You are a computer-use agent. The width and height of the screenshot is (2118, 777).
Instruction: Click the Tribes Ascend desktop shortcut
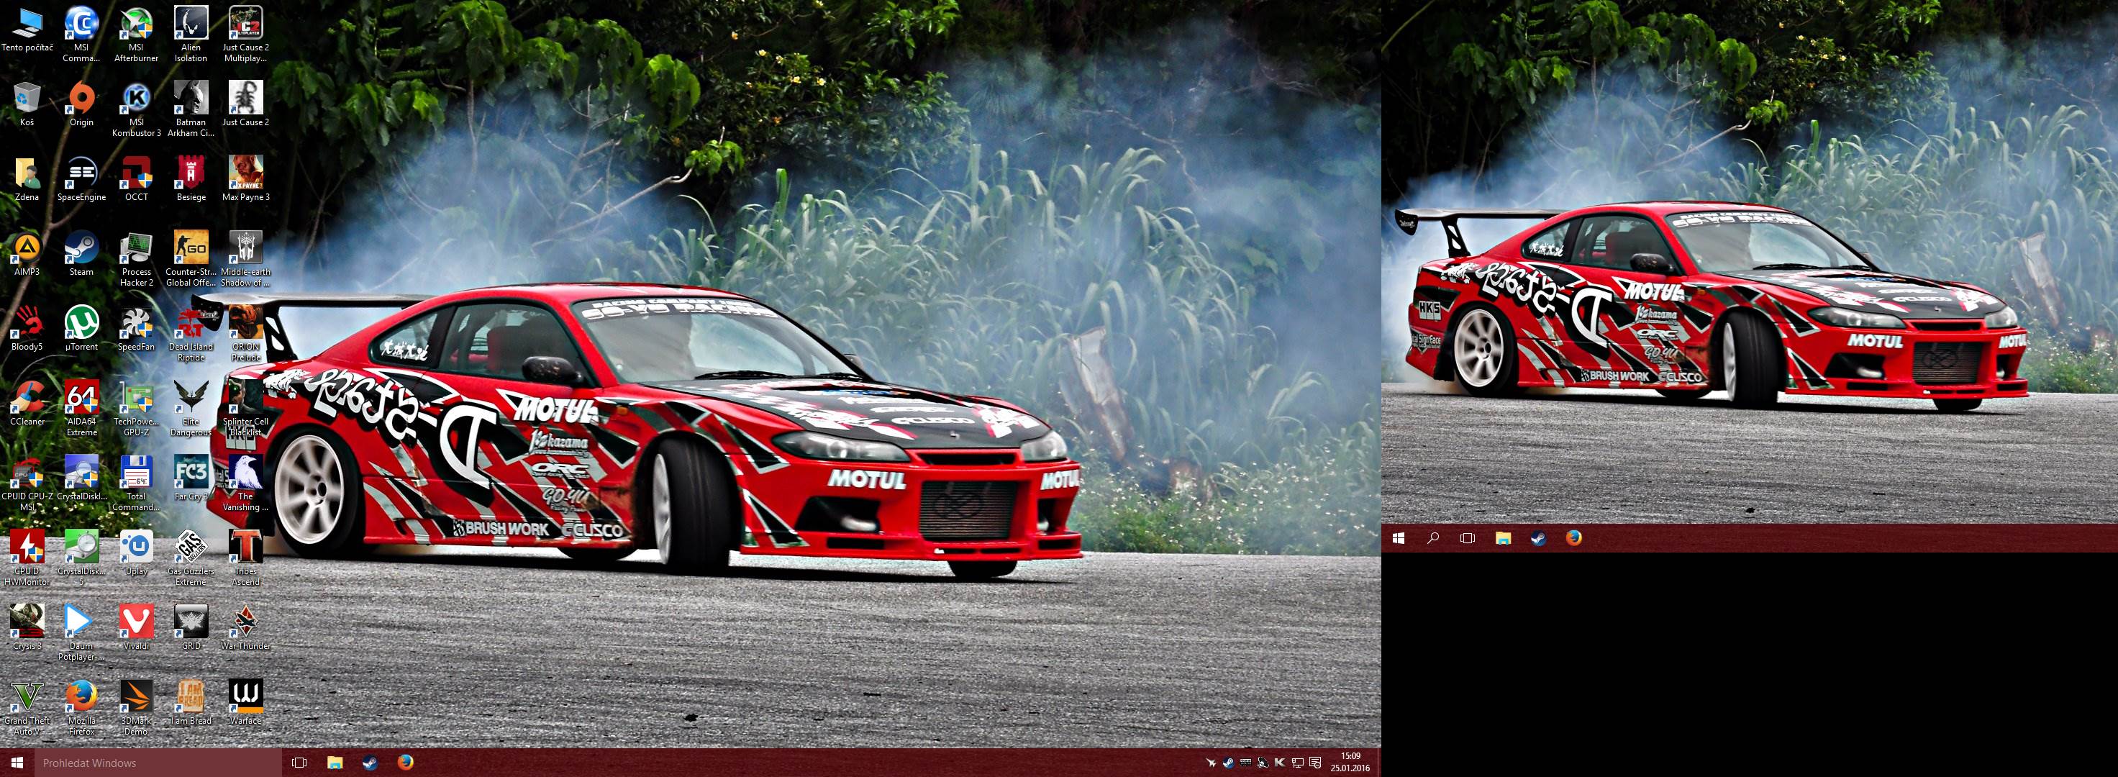[x=246, y=558]
